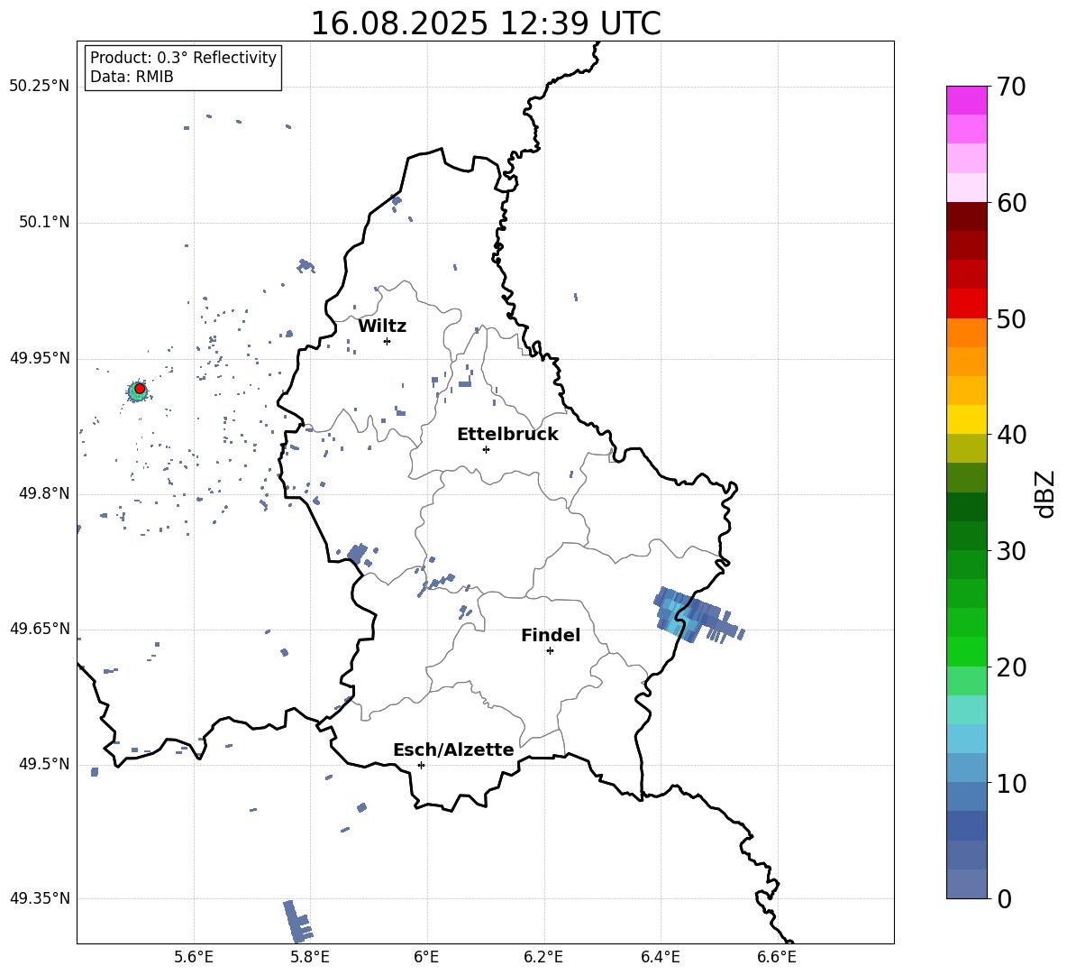Image resolution: width=1067 pixels, height=975 pixels.
Task: Click the colorbar value 0
Action: coord(1004,899)
